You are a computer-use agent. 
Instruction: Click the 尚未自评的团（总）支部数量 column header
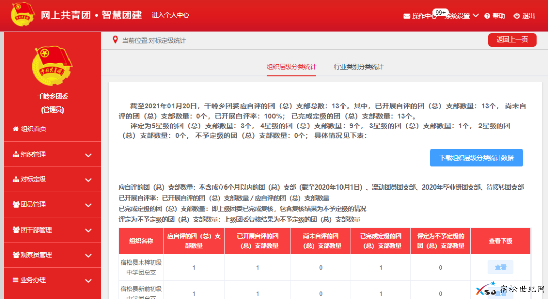click(321, 241)
